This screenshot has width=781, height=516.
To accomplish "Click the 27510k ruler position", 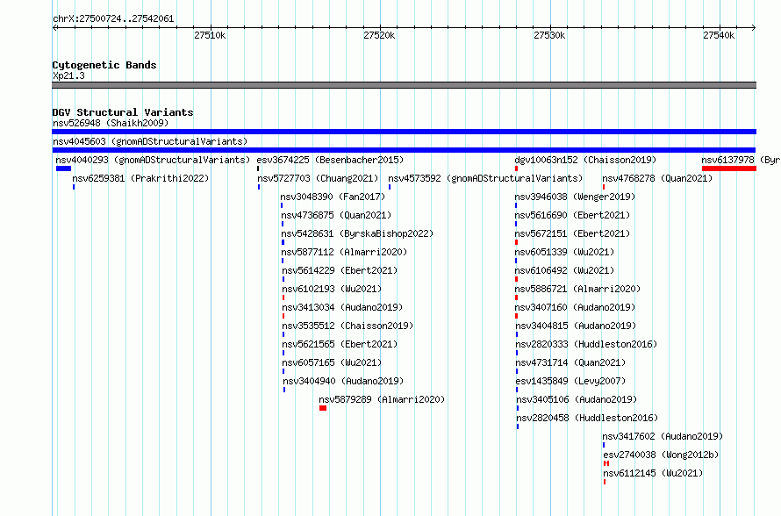I will 211,35.
